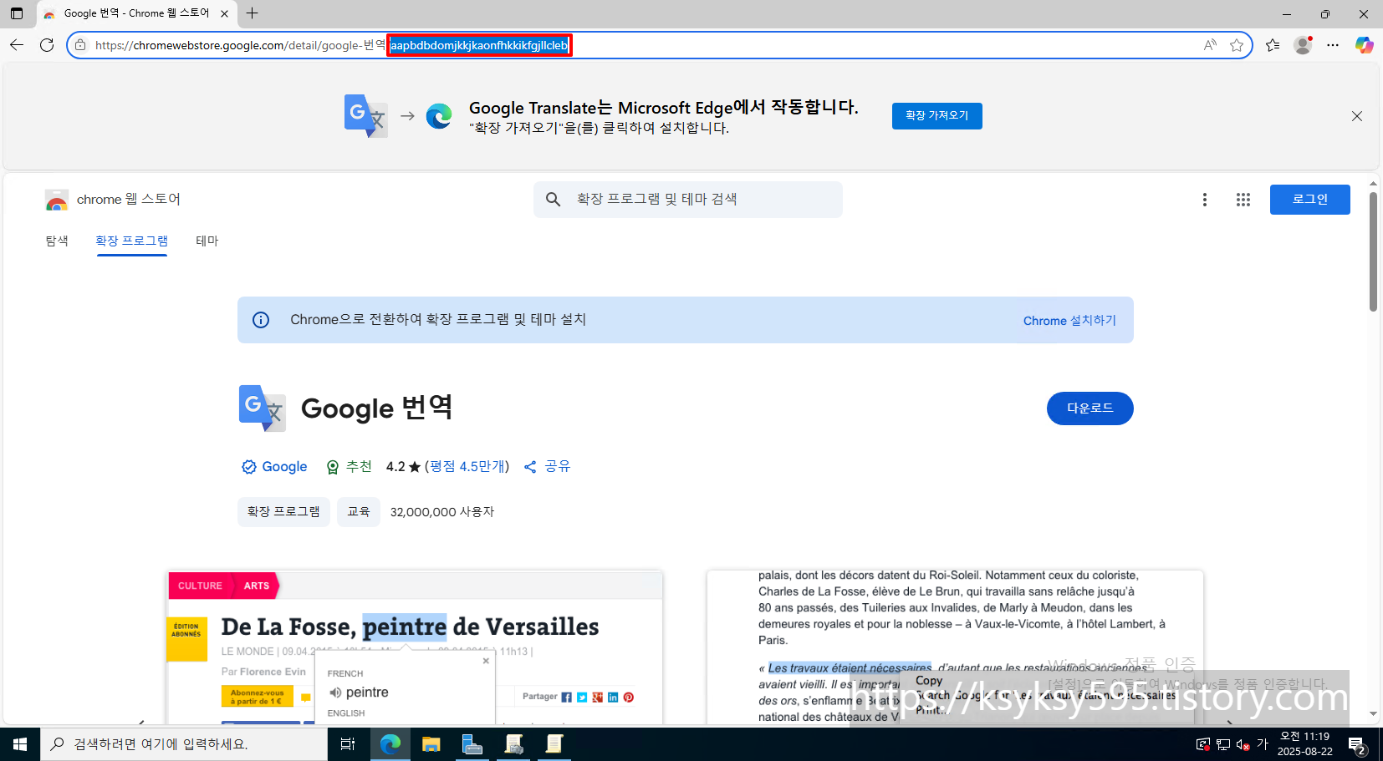Click the 교육 category chip
This screenshot has width=1383, height=761.
click(x=359, y=512)
